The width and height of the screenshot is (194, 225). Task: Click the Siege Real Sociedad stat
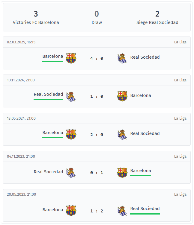pos(157,17)
